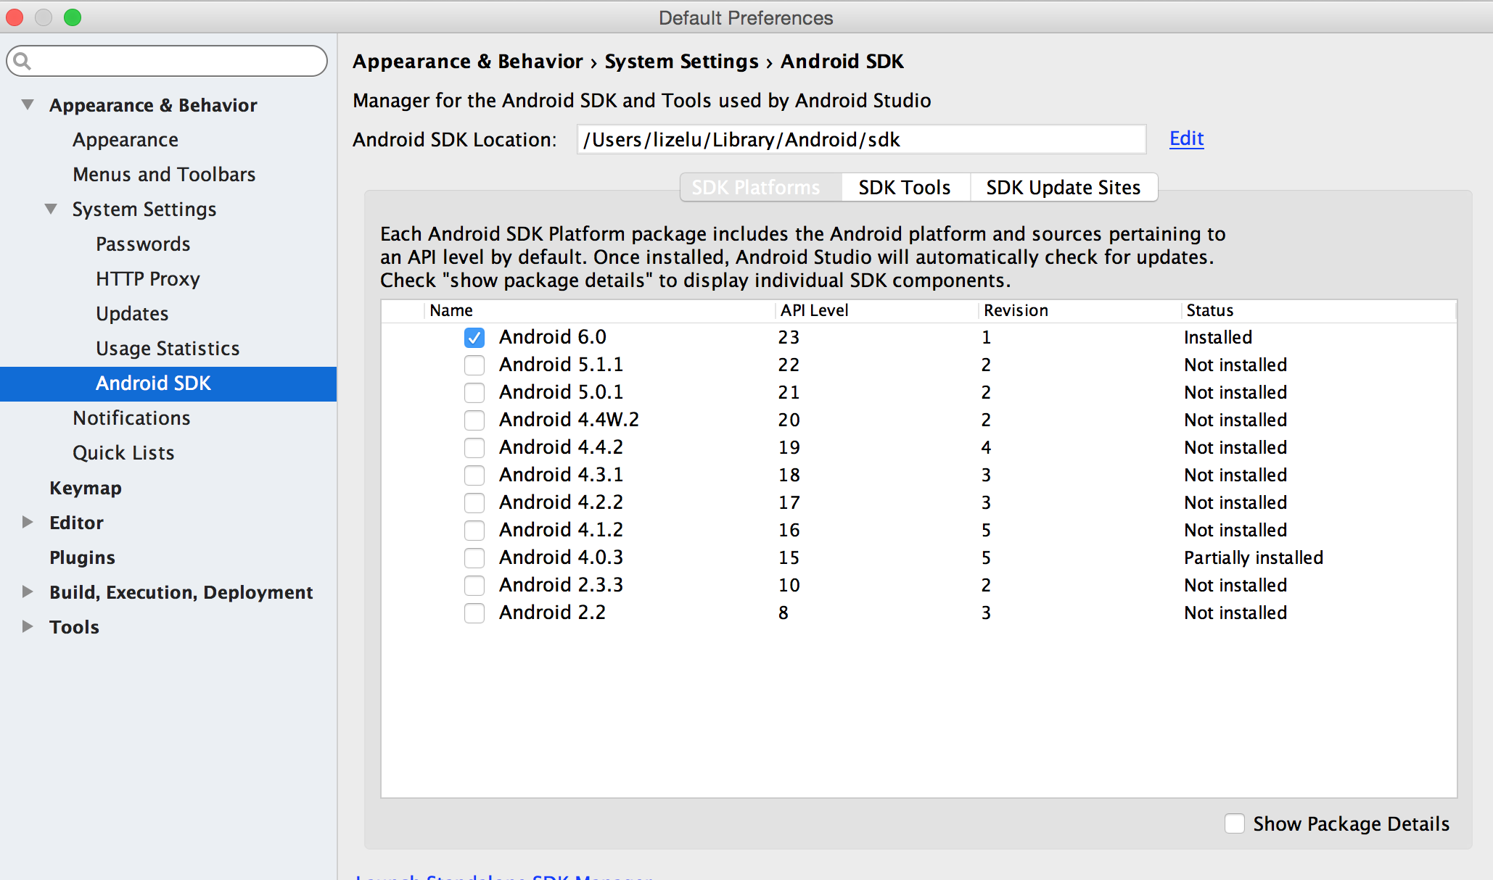The width and height of the screenshot is (1493, 880).
Task: Expand the Tools section arrow
Action: 28,626
